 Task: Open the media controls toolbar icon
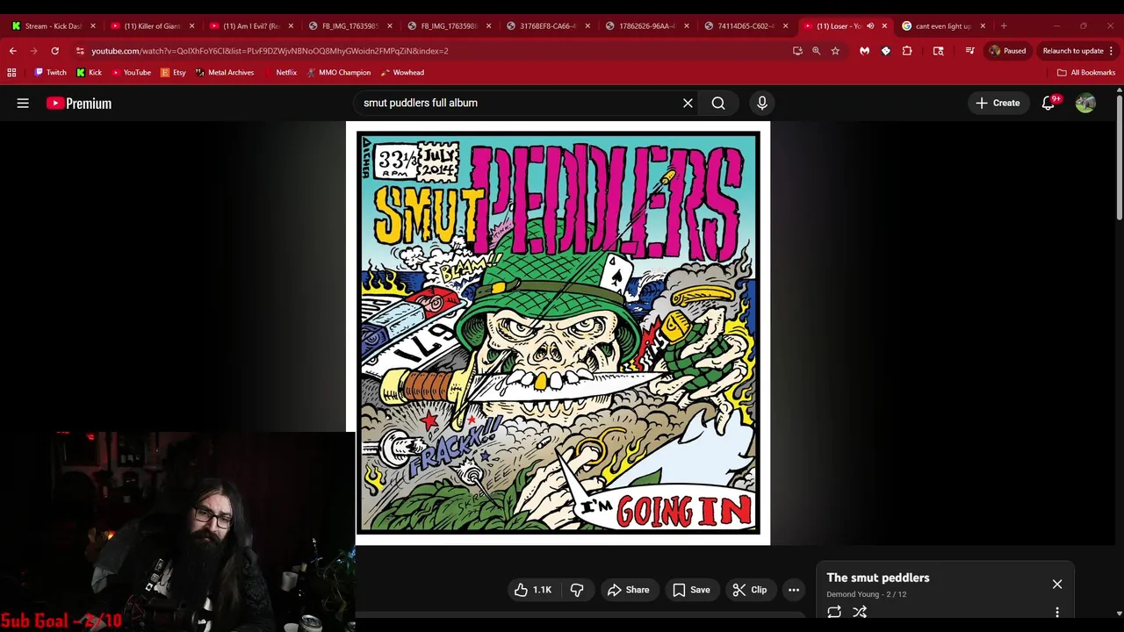point(969,51)
